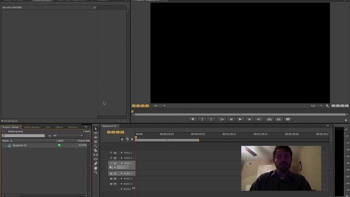Select the Slide tool
The image size is (350, 197).
pos(96,159)
